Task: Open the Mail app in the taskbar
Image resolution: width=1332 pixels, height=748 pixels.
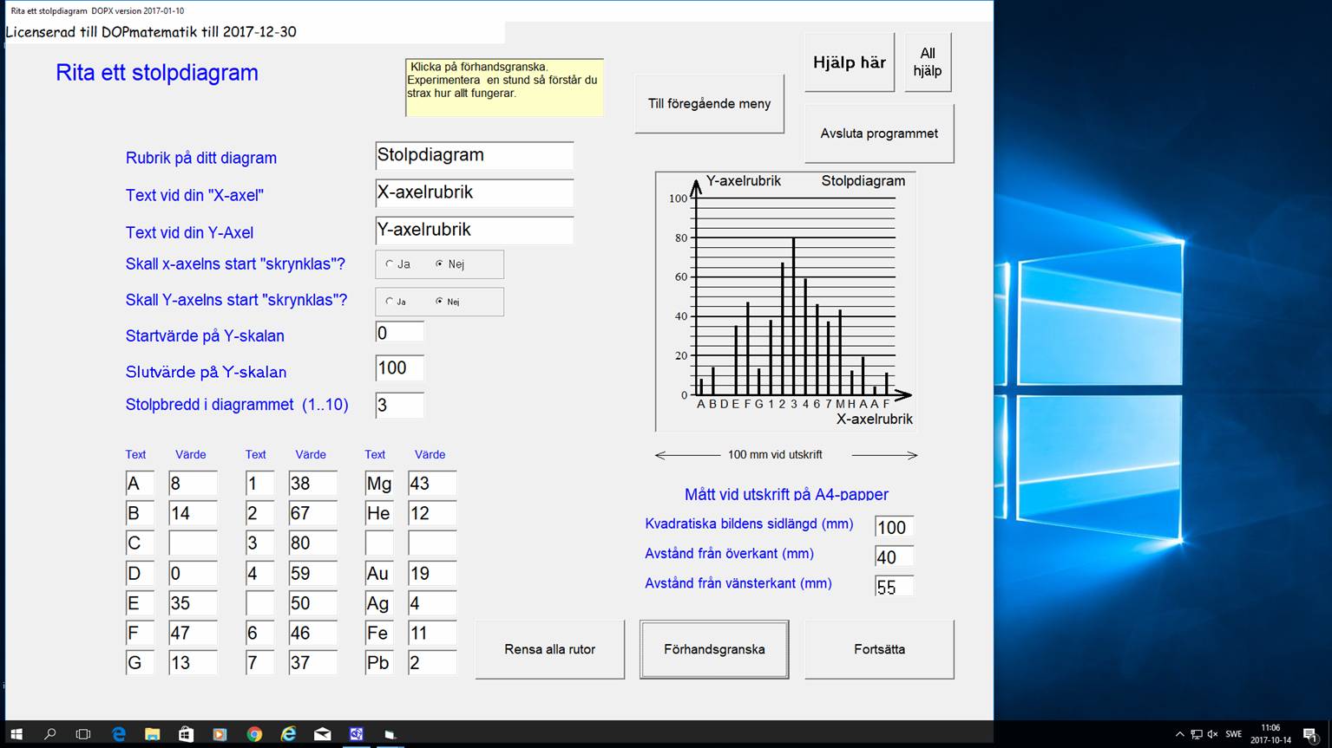Action: [322, 734]
